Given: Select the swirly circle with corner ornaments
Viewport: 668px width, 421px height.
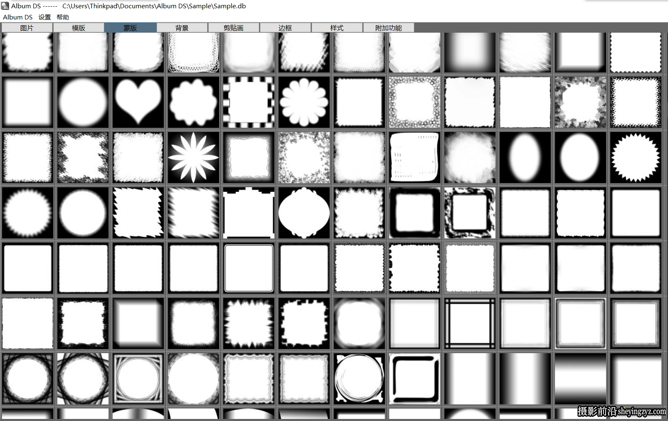Looking at the screenshot, I should [x=359, y=379].
